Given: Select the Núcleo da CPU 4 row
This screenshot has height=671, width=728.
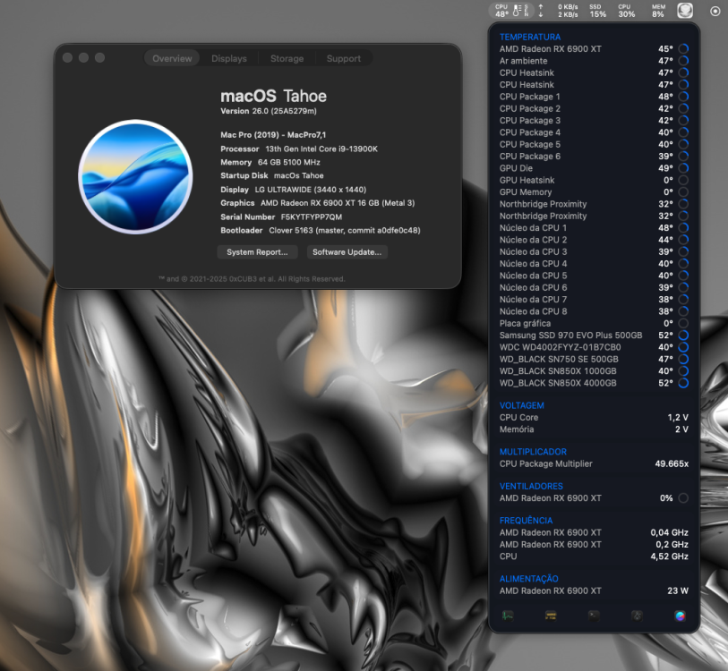Looking at the screenshot, I should click(x=594, y=264).
